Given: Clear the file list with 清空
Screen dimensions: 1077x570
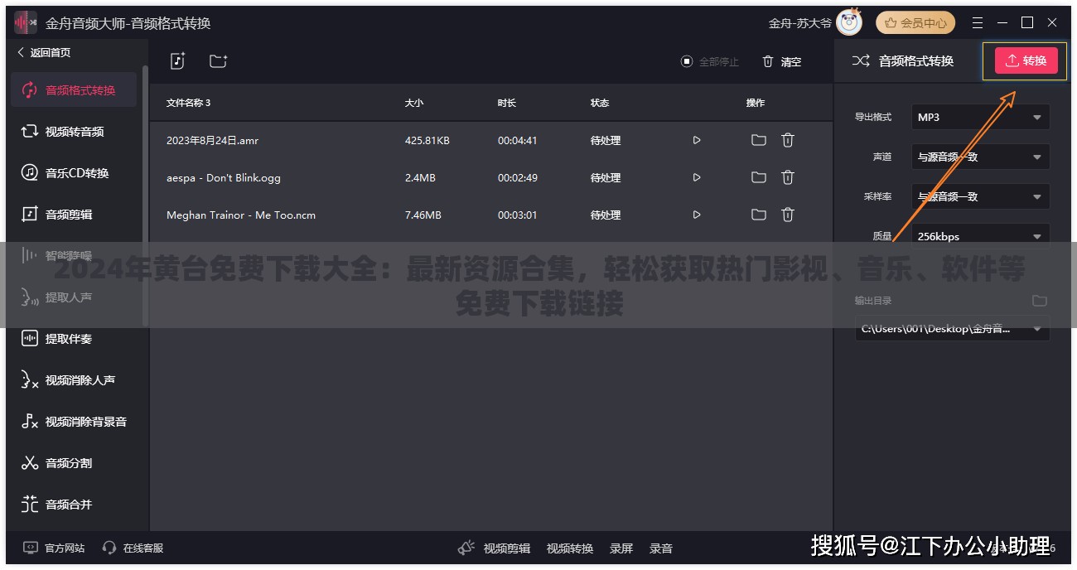Looking at the screenshot, I should [x=782, y=61].
